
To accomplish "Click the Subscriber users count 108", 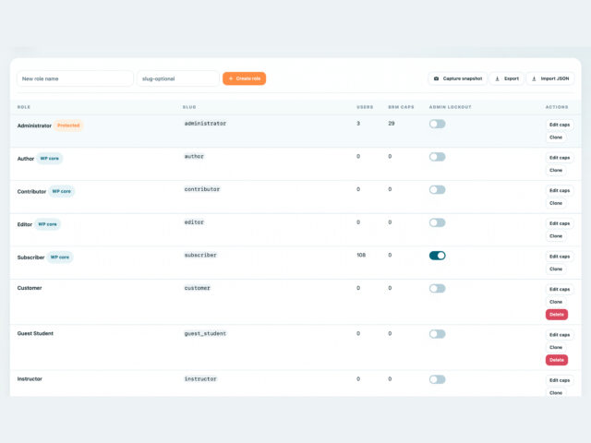I will (361, 255).
